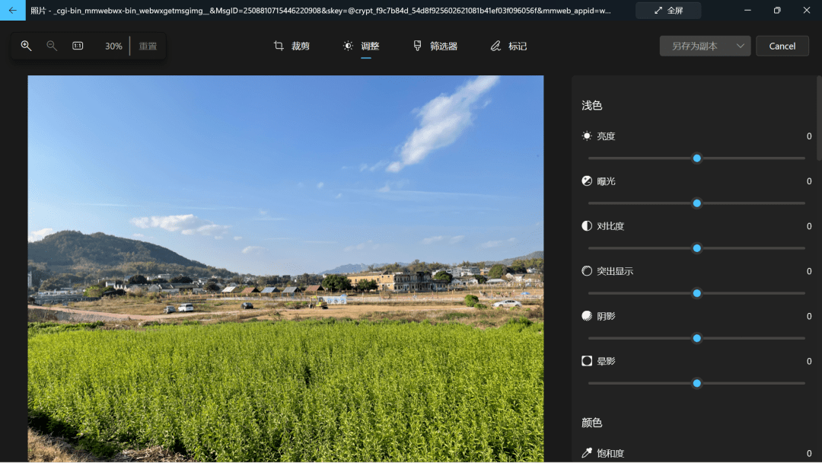This screenshot has width=822, height=463.
Task: Click the 阴影 shadows icon
Action: (x=586, y=315)
